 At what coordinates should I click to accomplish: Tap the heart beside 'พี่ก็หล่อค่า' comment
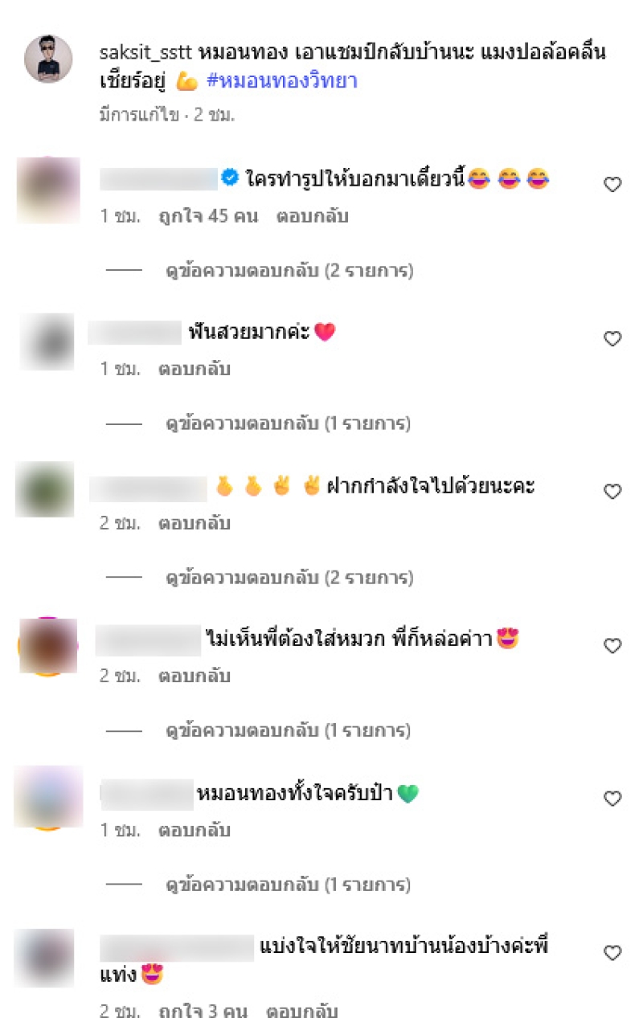[612, 645]
